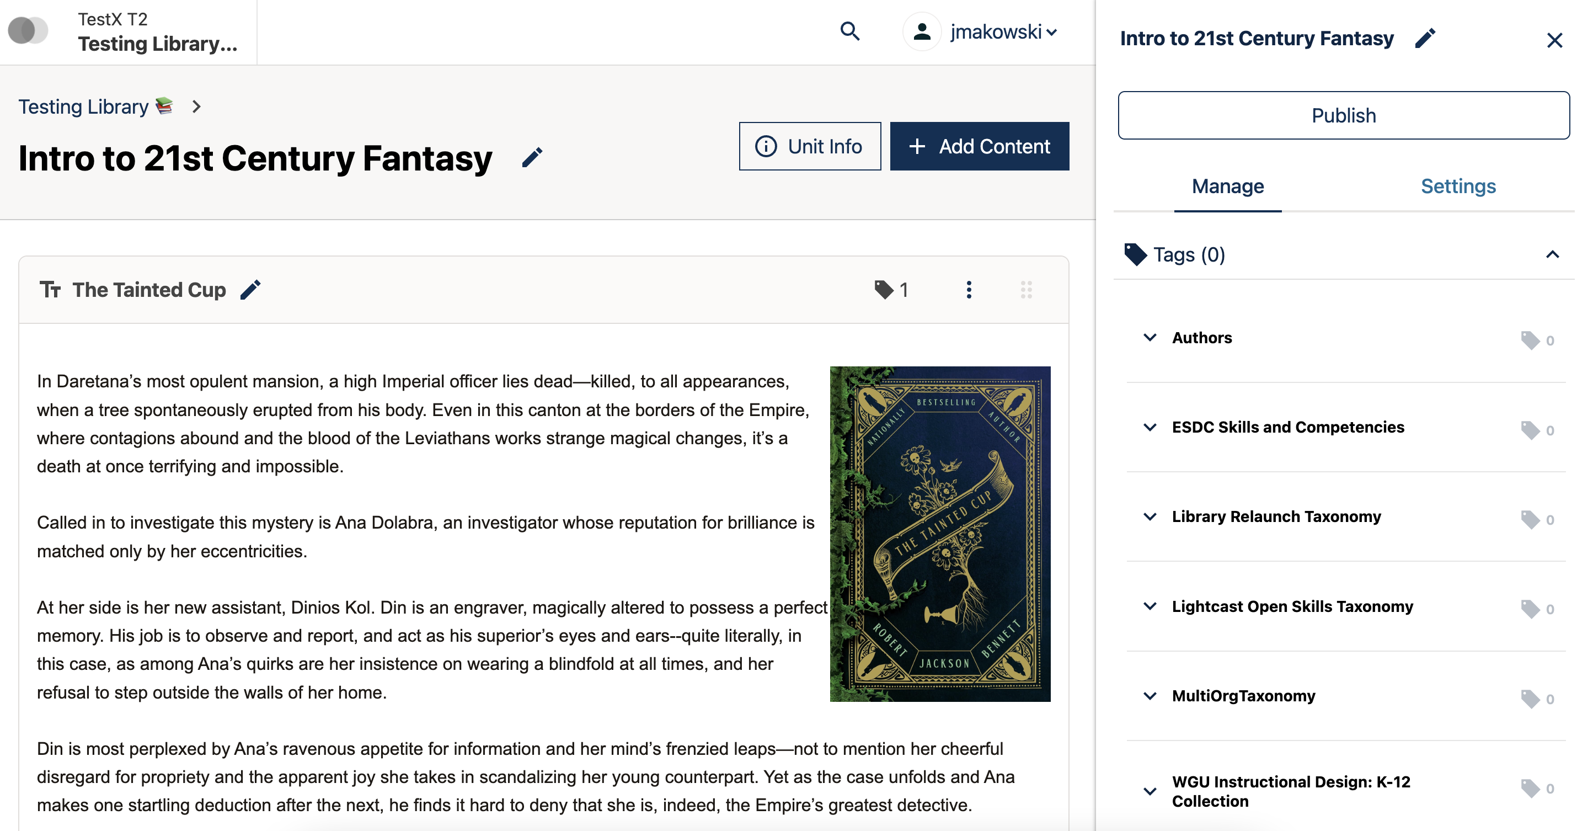Viewport: 1577px width, 831px height.
Task: Select the Manage tab
Action: point(1227,186)
